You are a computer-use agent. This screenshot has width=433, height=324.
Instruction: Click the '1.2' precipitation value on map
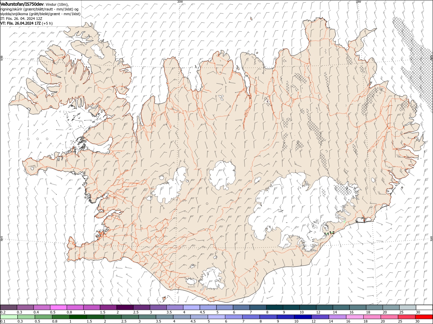pos(332,233)
